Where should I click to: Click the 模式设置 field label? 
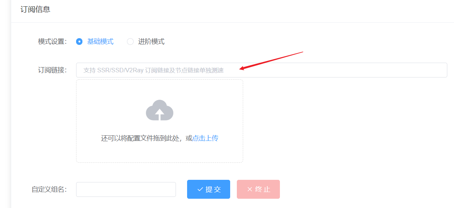point(52,42)
